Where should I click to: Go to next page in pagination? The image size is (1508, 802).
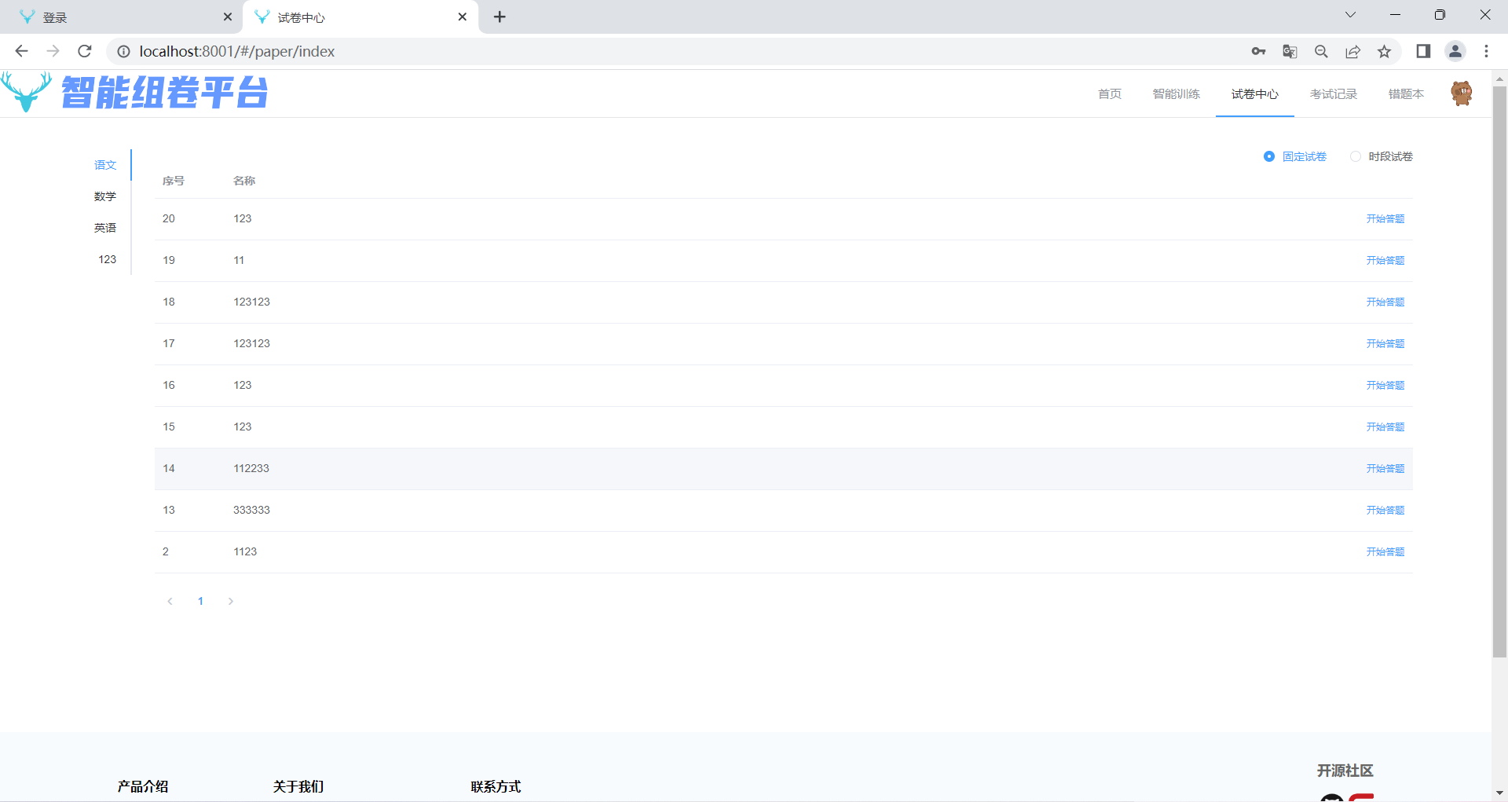pyautogui.click(x=231, y=601)
